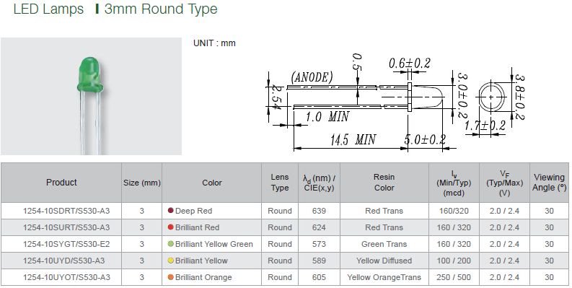Click the circular front-view LED diagram
572x288 pixels.
pos(491,97)
